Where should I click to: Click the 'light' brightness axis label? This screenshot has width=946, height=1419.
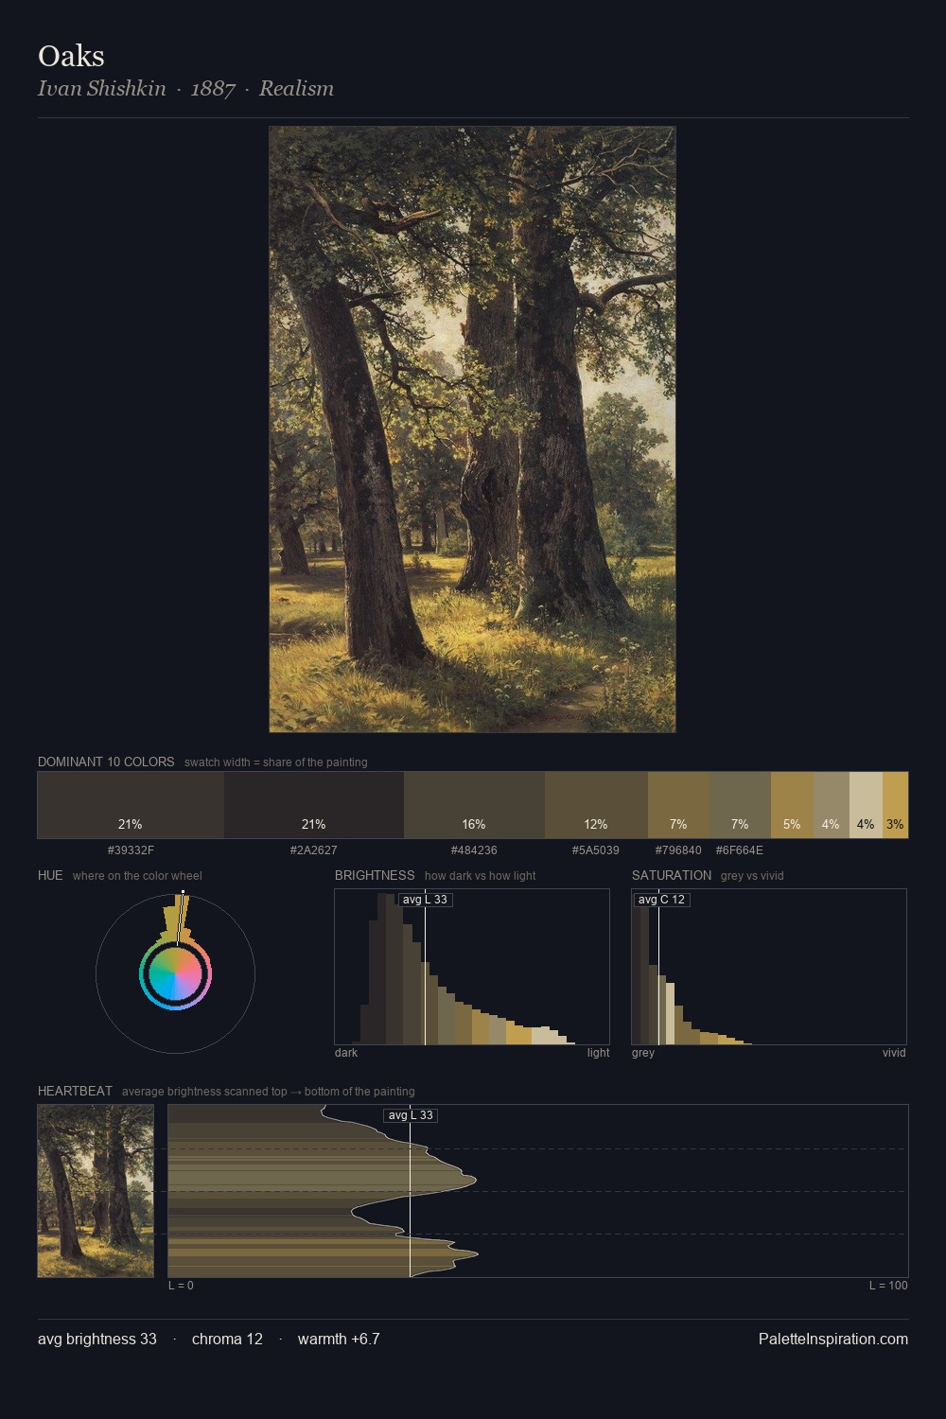pyautogui.click(x=598, y=1053)
